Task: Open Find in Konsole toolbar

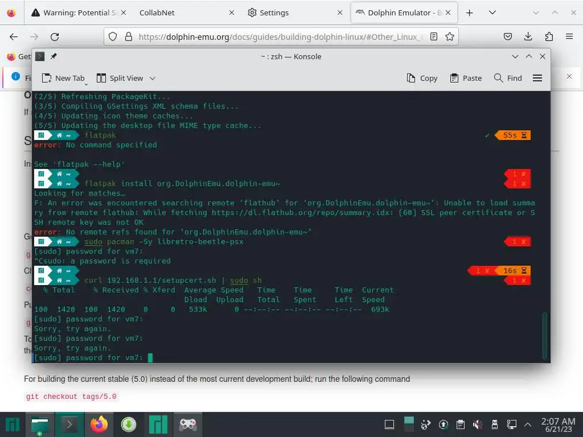Action: coord(508,78)
